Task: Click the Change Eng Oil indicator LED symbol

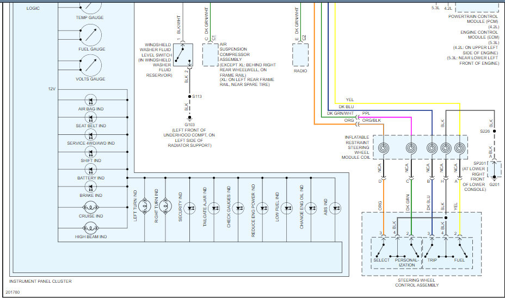Action: tap(311, 208)
